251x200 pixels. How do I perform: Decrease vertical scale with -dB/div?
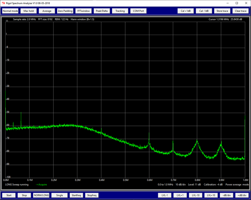pos(226,195)
